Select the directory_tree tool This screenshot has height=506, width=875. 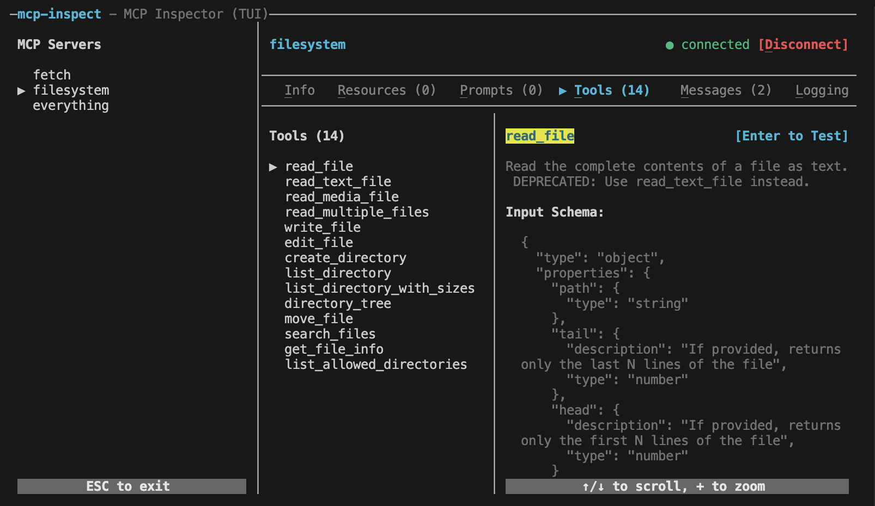(x=337, y=304)
